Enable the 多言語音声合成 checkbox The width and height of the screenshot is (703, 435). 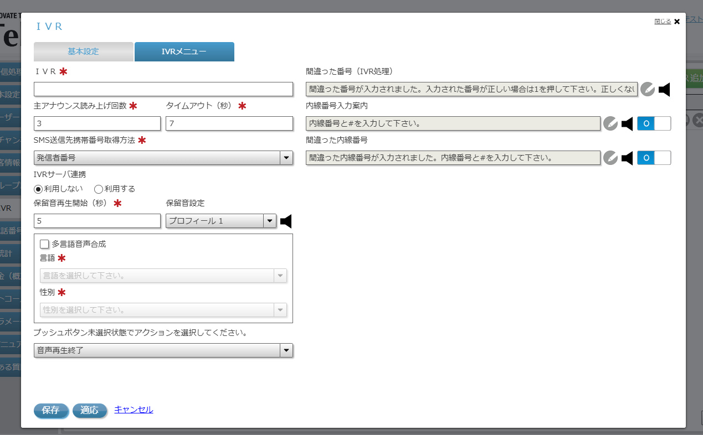pos(44,244)
